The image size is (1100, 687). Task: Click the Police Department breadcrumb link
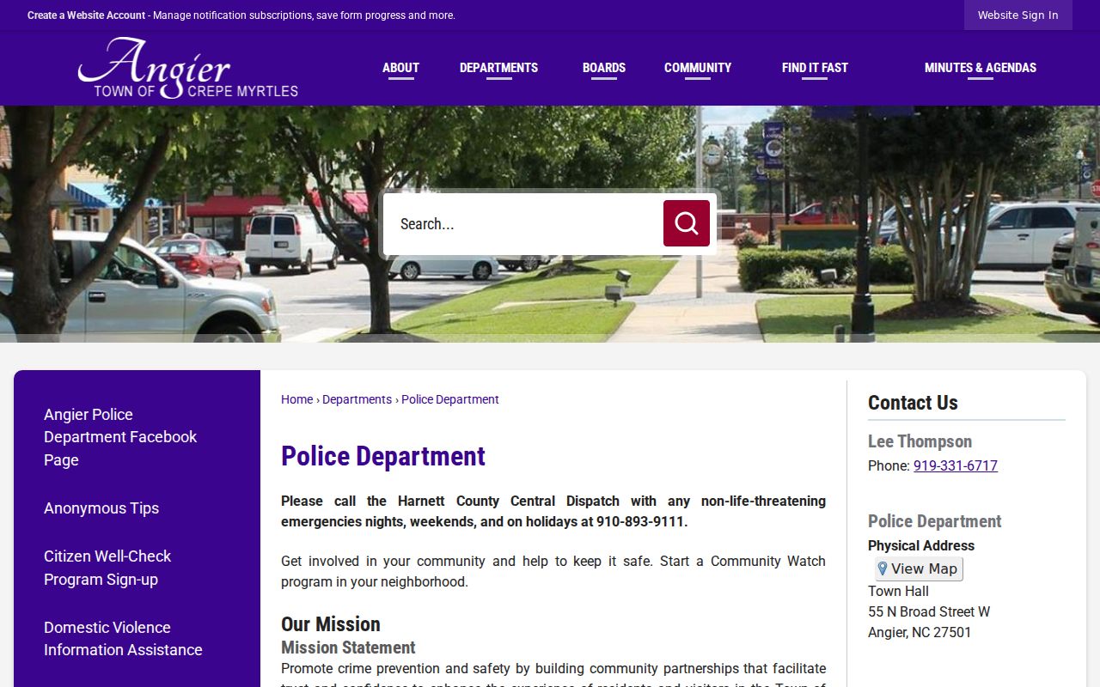click(450, 399)
